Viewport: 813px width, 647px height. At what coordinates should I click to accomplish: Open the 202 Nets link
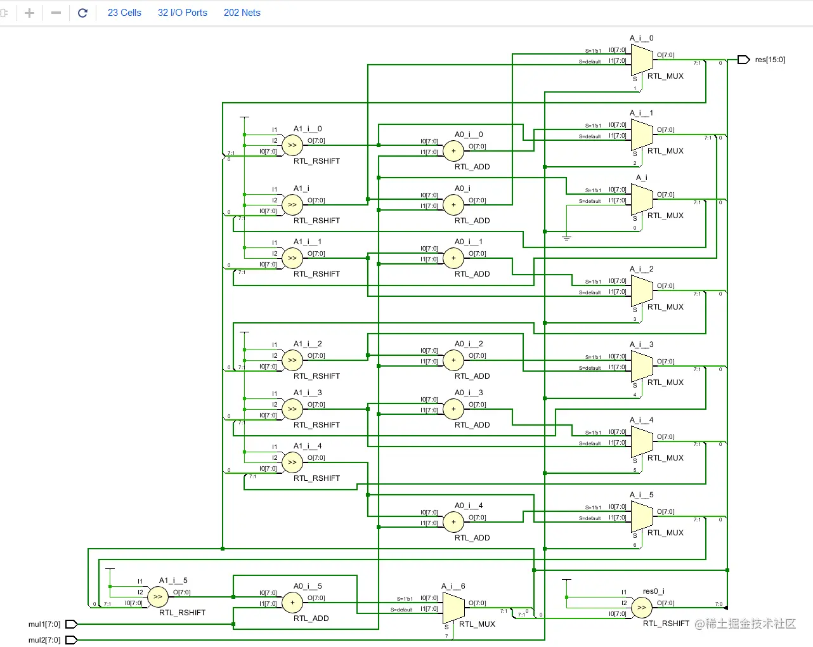tap(242, 13)
